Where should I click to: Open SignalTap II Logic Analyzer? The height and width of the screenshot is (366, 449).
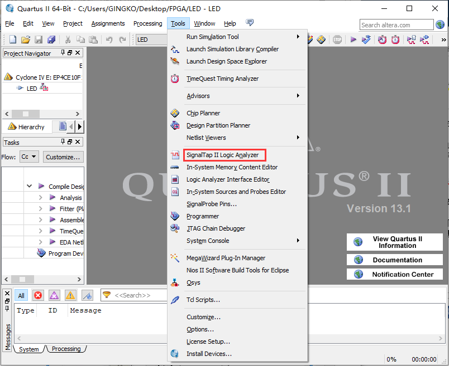pyautogui.click(x=222, y=155)
